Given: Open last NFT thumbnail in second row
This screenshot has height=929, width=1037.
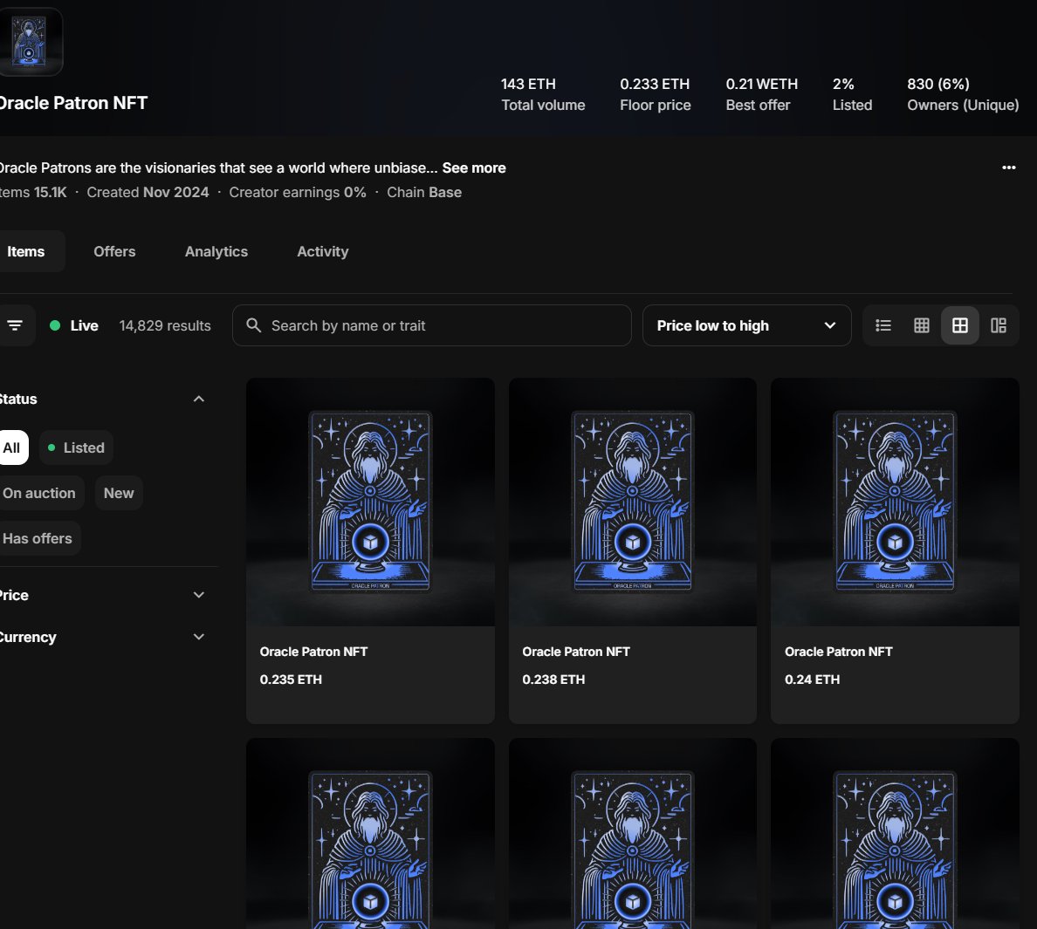Looking at the screenshot, I should click(x=895, y=833).
